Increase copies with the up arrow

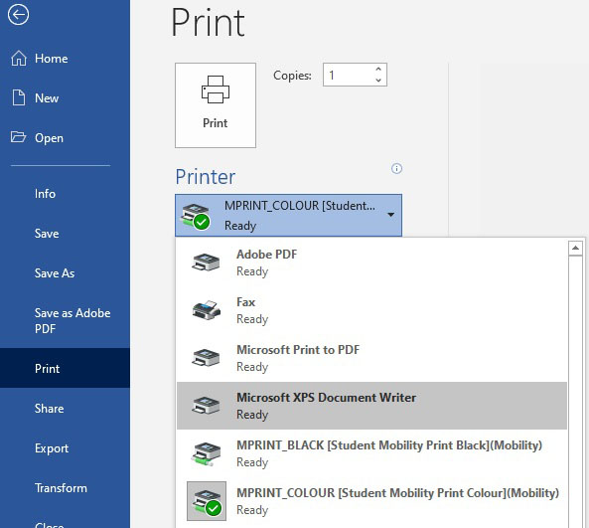click(x=378, y=70)
